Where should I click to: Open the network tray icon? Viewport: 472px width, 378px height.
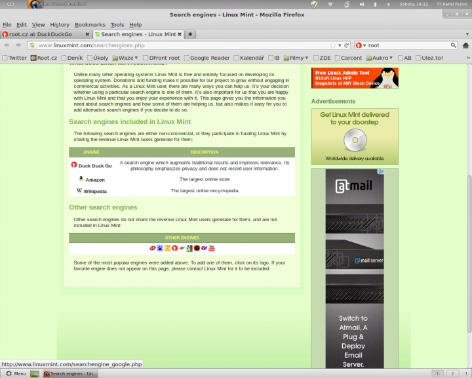pos(388,4)
